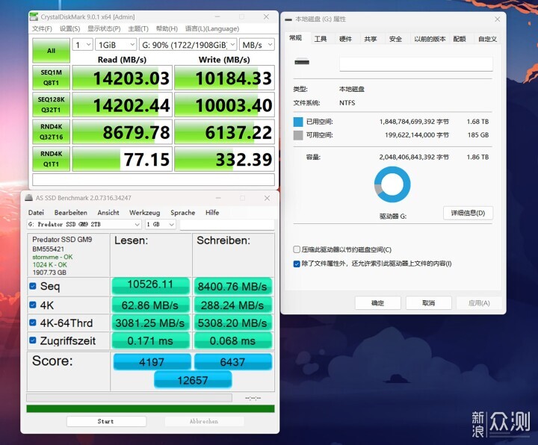
Task: Switch to the 配额 tab in properties
Action: [x=460, y=39]
